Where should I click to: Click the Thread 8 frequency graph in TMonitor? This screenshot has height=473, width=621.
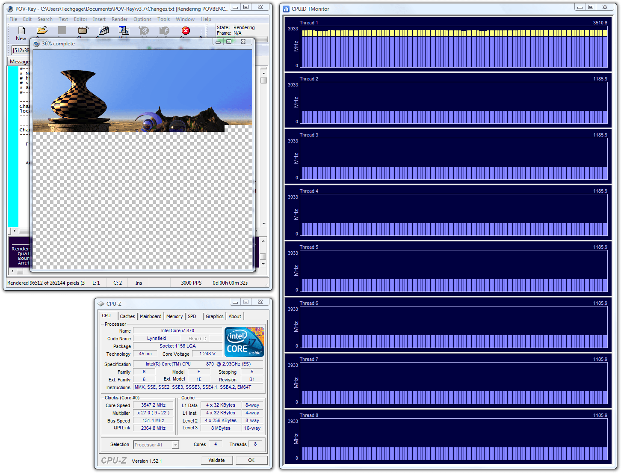(x=453, y=439)
